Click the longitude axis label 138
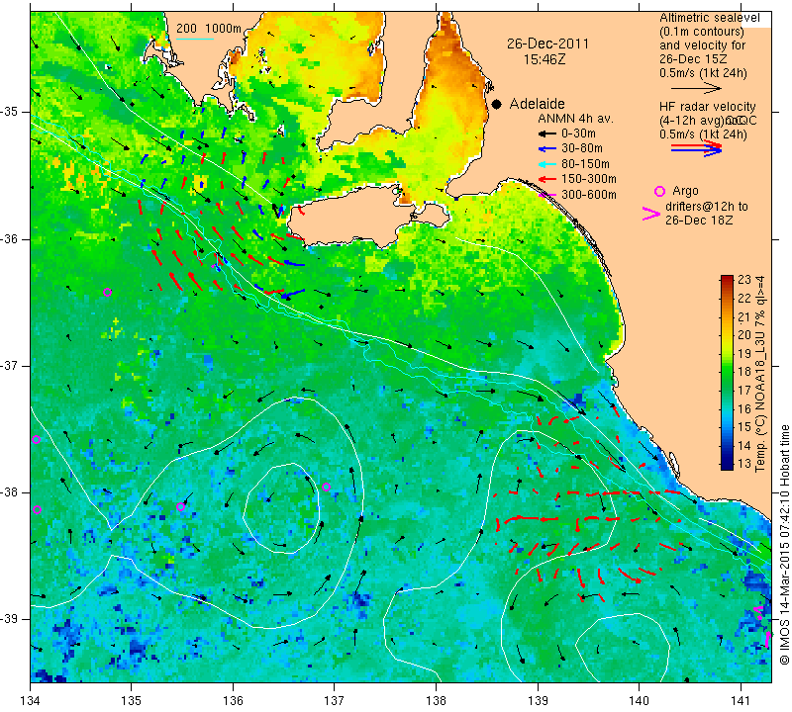The image size is (792, 712). (x=436, y=701)
